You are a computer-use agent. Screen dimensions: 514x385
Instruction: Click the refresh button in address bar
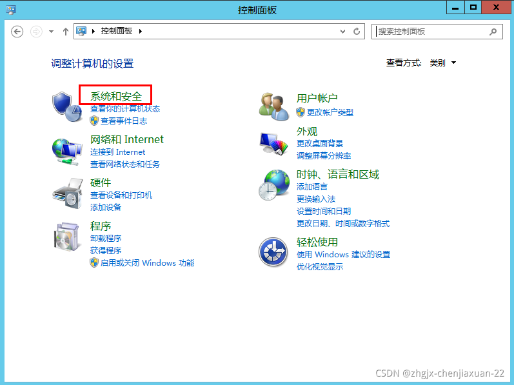pos(357,31)
